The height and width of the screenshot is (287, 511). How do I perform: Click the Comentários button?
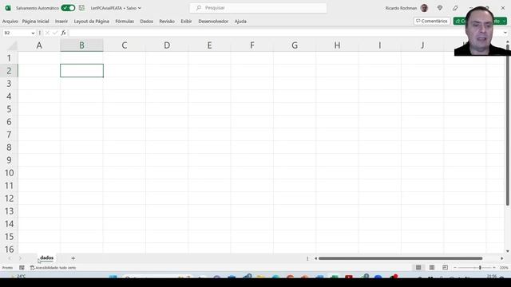coord(432,21)
